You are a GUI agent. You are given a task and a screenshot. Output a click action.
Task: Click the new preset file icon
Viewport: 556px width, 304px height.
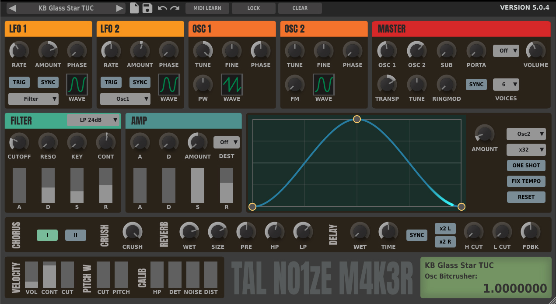pos(134,8)
